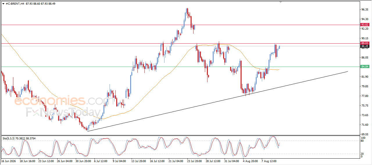
Task: Click the 100 level on stochastic scale
Action: coord(363,137)
